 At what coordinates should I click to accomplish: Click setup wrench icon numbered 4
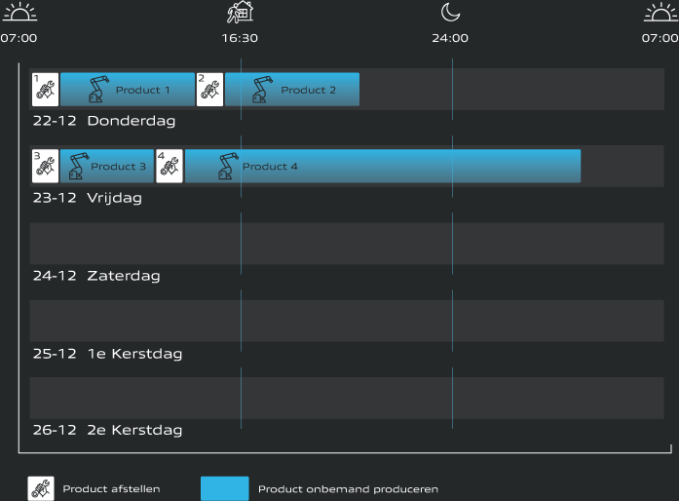point(169,166)
